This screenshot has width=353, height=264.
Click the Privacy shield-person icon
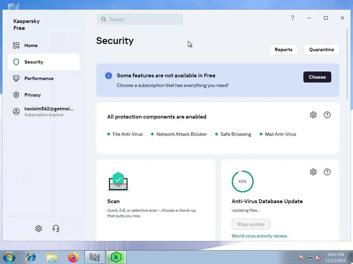pos(16,95)
